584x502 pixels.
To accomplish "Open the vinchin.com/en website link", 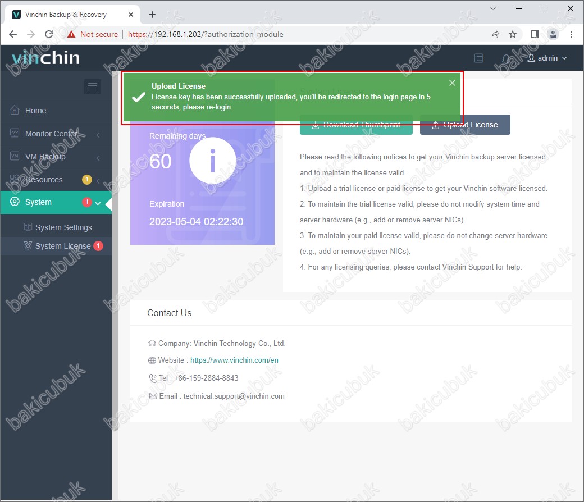I will click(x=234, y=360).
